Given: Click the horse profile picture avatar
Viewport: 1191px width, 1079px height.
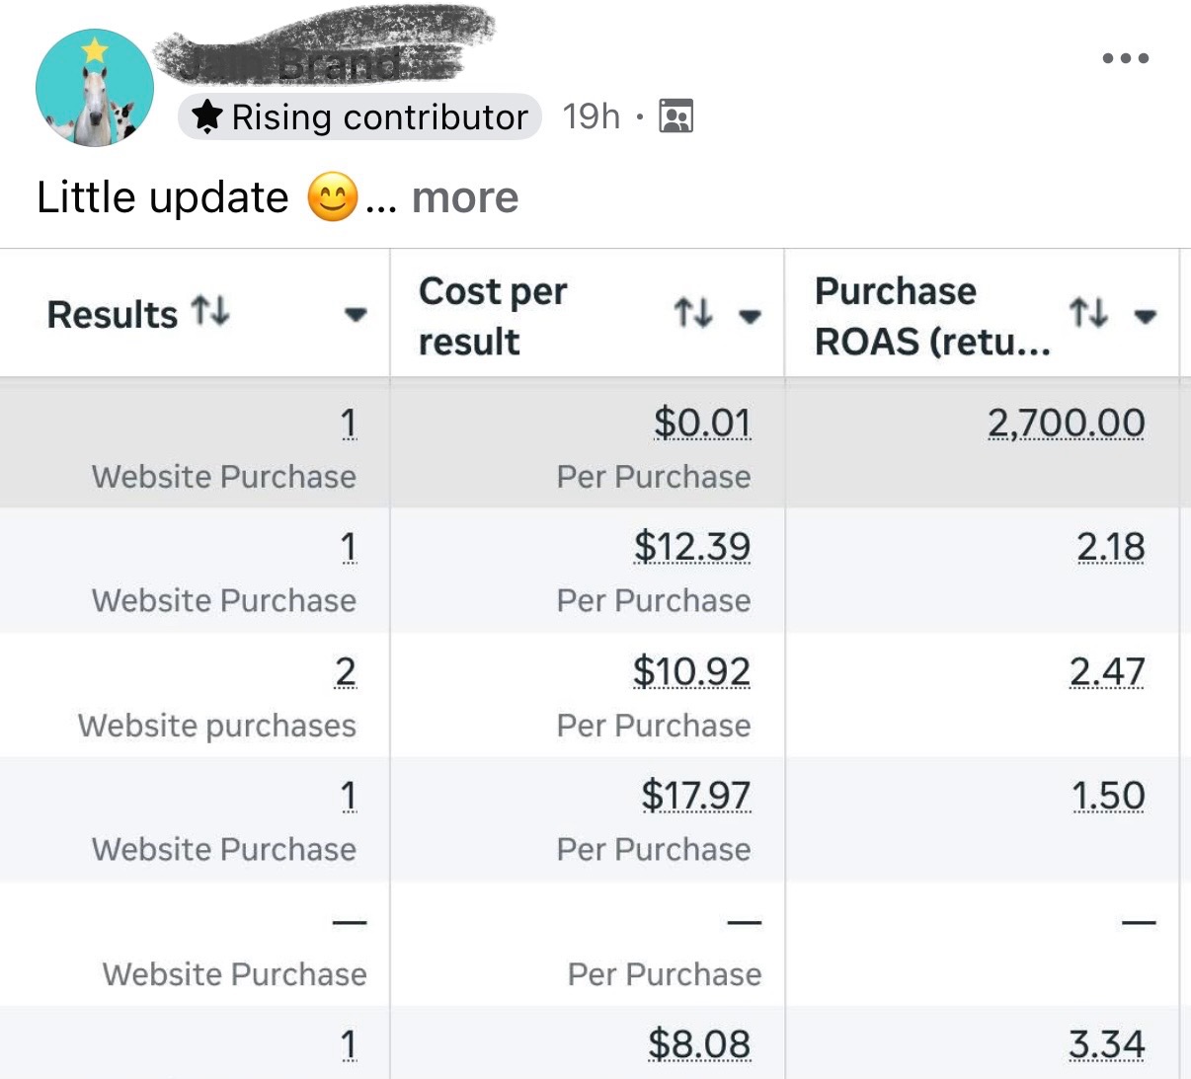Looking at the screenshot, I should point(95,88).
